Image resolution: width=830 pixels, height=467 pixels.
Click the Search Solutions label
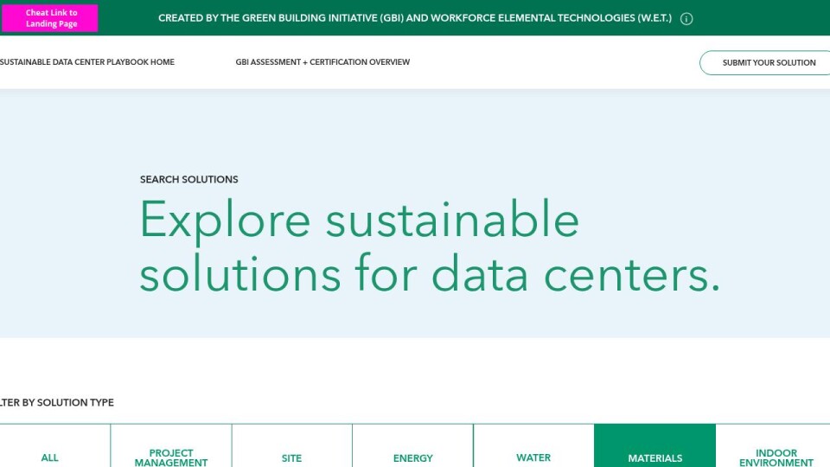pos(188,180)
